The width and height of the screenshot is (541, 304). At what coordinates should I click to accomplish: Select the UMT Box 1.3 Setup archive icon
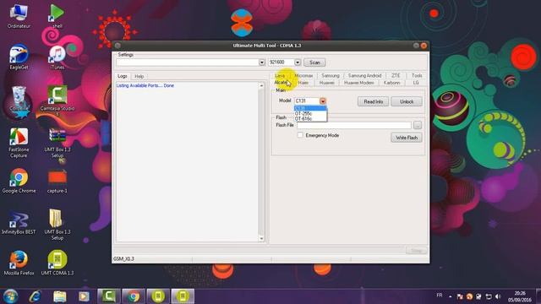tap(57, 143)
